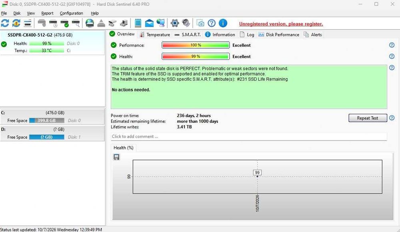
Task: Open the Disk menu
Action: (17, 13)
